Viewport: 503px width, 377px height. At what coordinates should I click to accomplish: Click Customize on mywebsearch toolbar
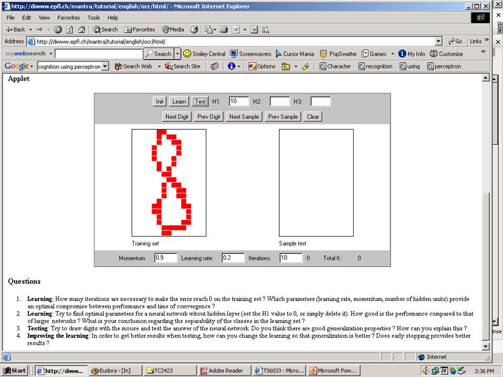click(446, 54)
